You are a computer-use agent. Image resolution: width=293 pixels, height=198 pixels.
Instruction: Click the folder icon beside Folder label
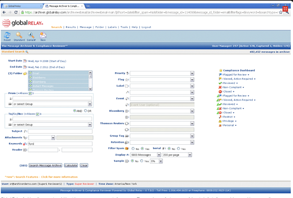click(25, 74)
